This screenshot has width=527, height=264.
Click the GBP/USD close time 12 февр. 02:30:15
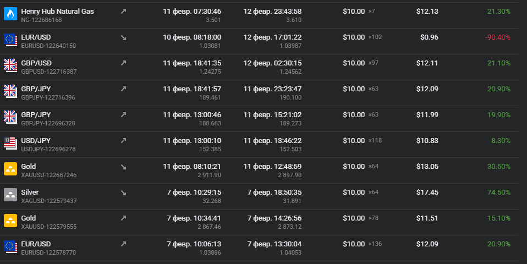click(272, 63)
